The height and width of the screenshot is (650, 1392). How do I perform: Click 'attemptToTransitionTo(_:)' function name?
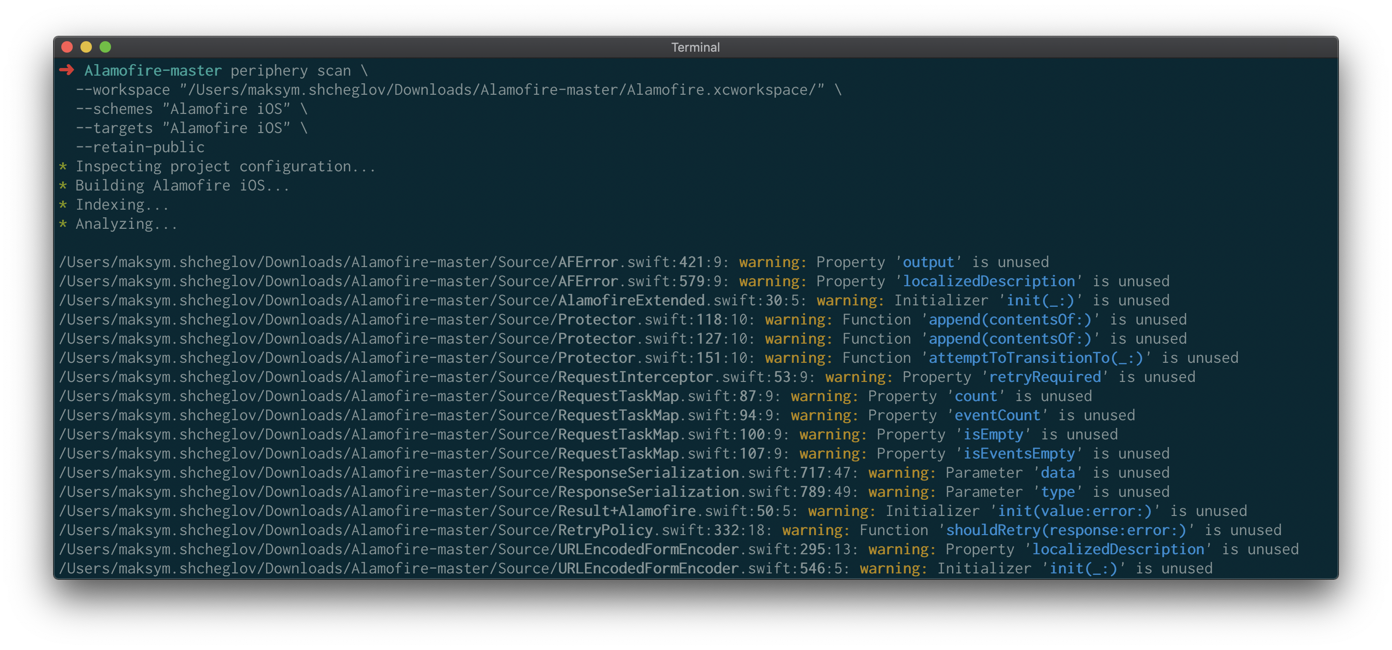coord(1036,358)
